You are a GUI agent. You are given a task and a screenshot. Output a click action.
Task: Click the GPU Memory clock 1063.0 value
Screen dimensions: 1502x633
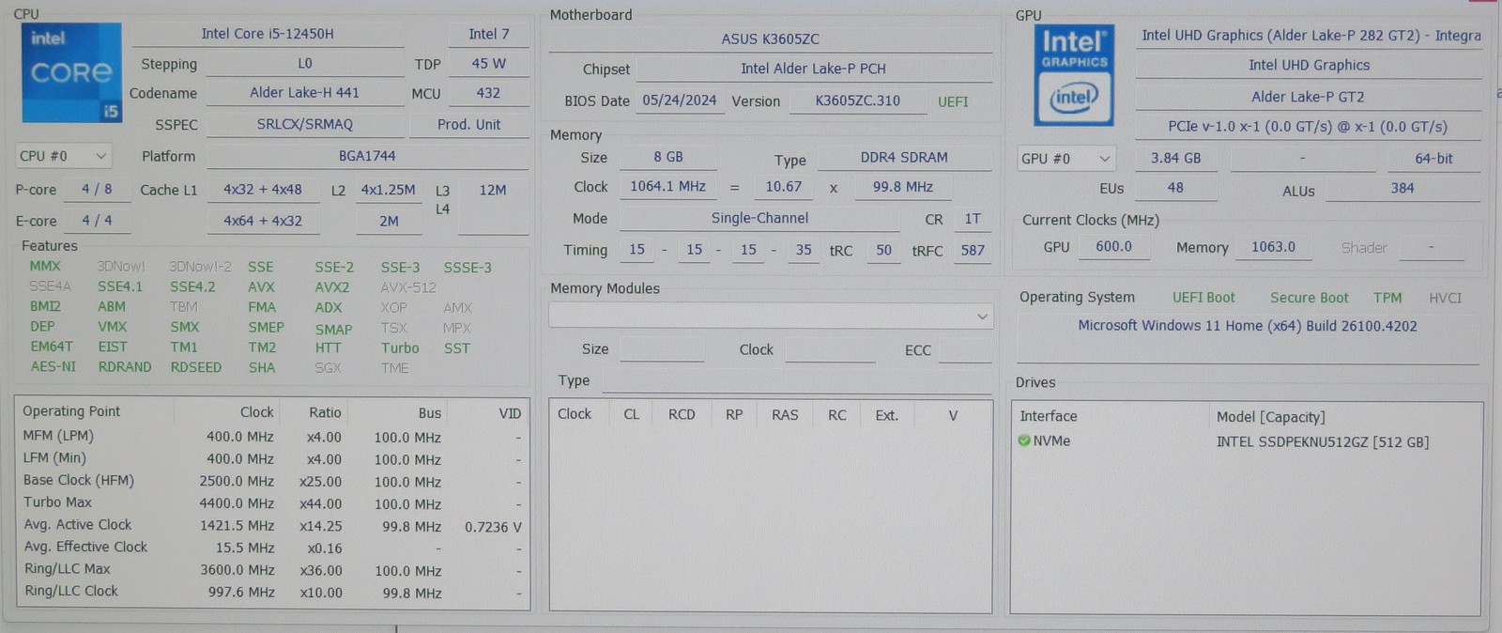point(1273,246)
